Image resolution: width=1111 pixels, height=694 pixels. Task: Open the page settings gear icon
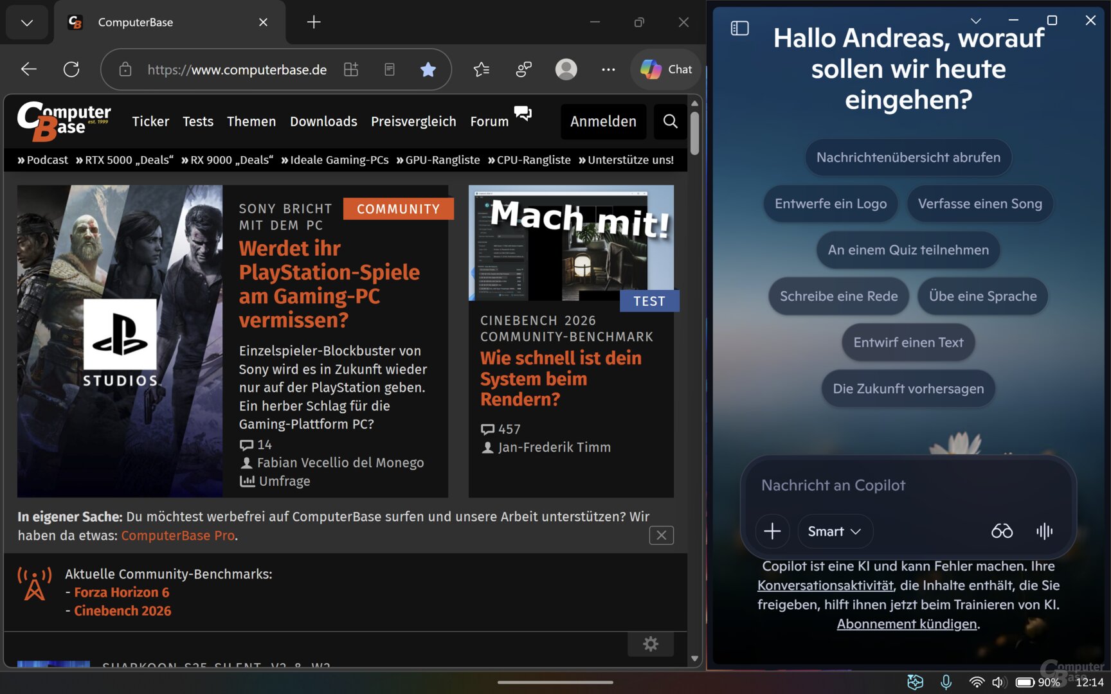click(x=651, y=644)
